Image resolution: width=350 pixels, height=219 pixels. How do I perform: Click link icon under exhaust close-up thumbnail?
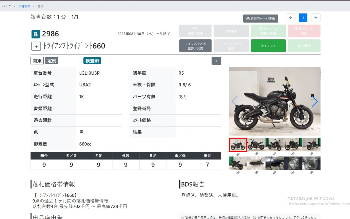click(x=274, y=173)
